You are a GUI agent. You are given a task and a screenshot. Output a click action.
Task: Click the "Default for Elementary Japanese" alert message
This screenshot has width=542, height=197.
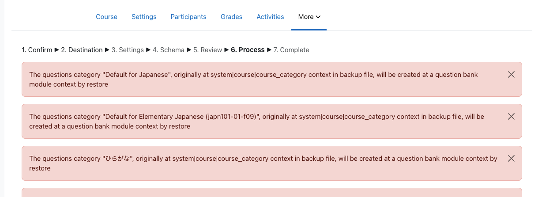pos(256,121)
